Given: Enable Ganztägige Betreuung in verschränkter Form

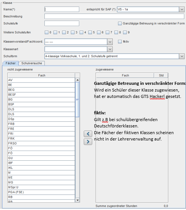Looking at the screenshot, I should (x=120, y=24).
